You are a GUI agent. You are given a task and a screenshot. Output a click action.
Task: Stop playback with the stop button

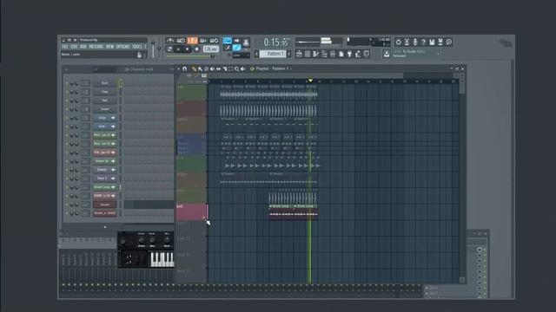pos(188,49)
